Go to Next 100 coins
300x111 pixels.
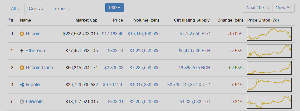click(x=258, y=8)
